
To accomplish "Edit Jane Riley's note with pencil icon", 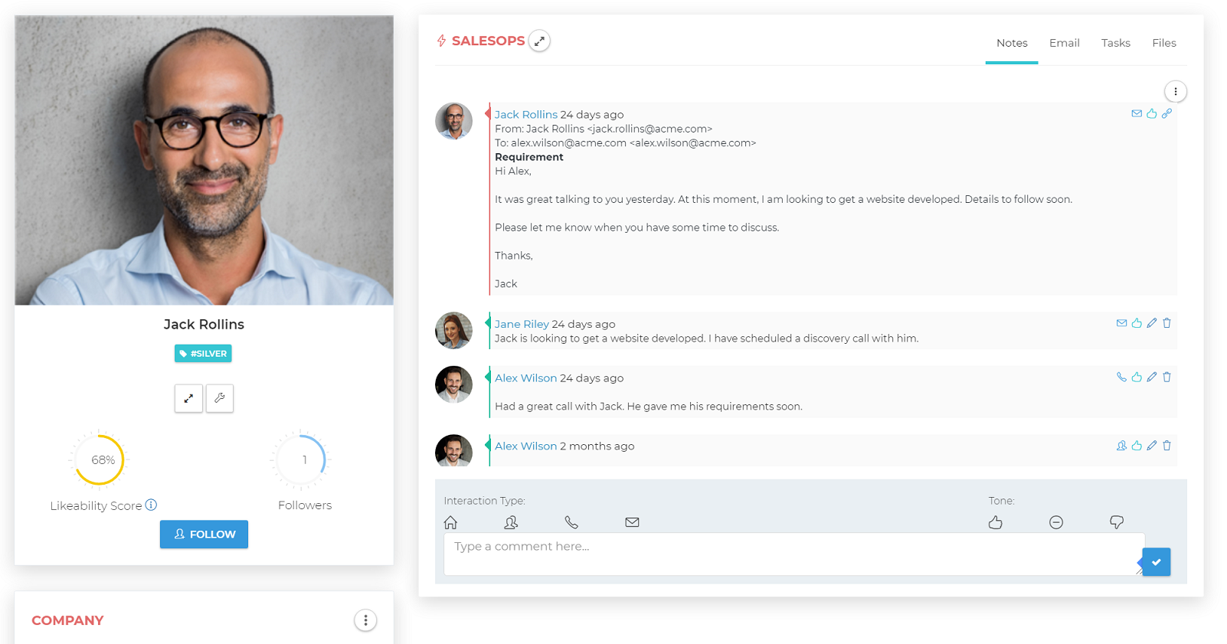I will (x=1152, y=323).
